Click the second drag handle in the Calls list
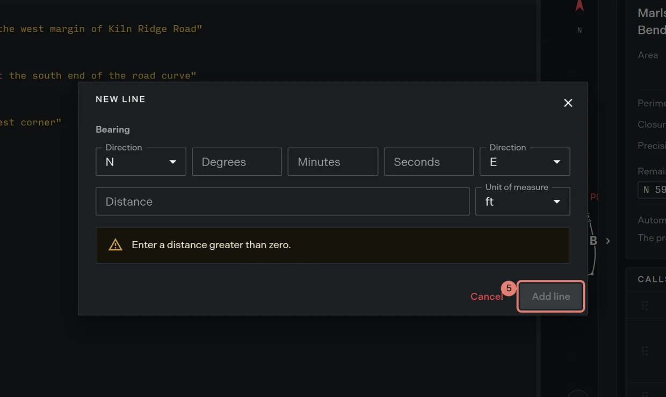Screen dimensions: 666x397 point(645,351)
